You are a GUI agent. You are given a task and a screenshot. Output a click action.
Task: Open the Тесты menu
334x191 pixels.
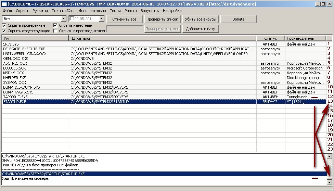115,11
